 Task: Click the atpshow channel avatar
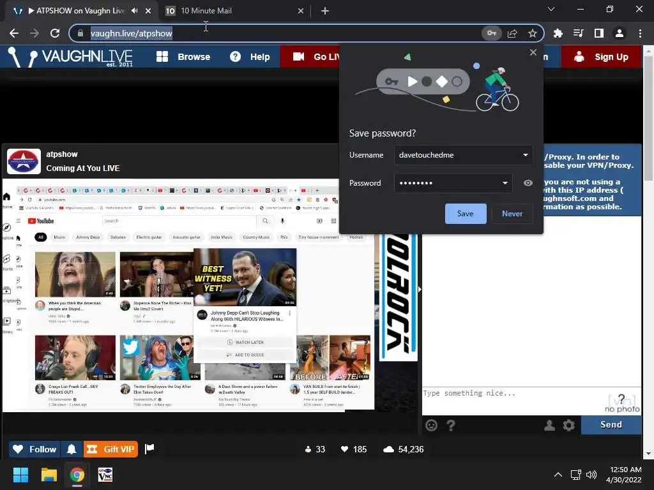tap(24, 161)
